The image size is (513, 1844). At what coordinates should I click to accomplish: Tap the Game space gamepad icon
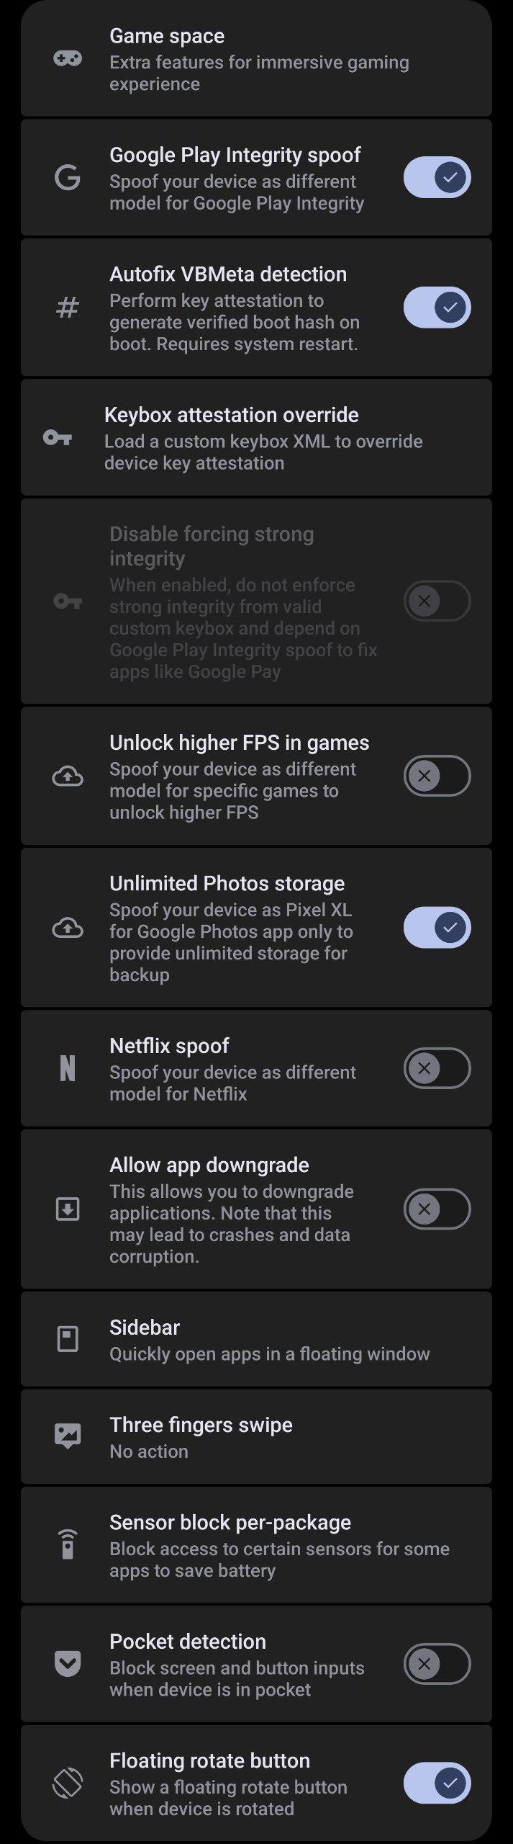coord(68,58)
